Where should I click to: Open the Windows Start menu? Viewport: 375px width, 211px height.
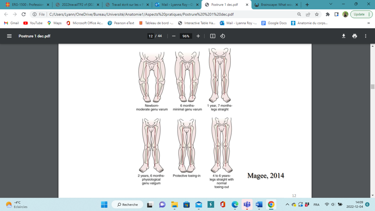click(x=104, y=205)
